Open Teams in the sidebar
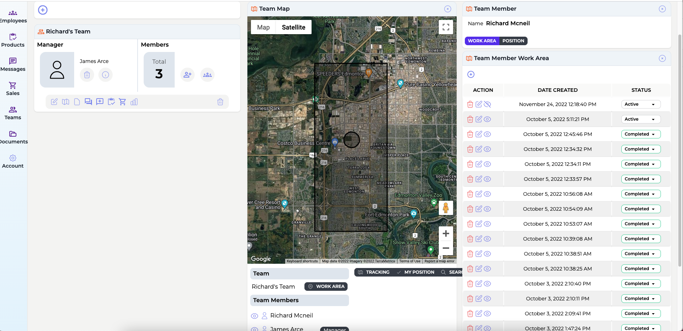Image resolution: width=683 pixels, height=331 pixels. coord(13,113)
